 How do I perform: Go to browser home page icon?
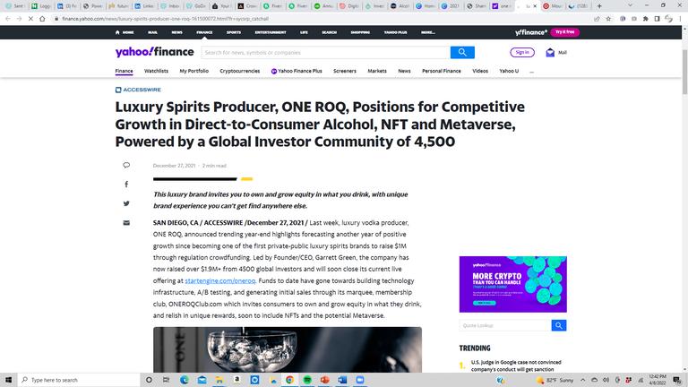pos(42,19)
